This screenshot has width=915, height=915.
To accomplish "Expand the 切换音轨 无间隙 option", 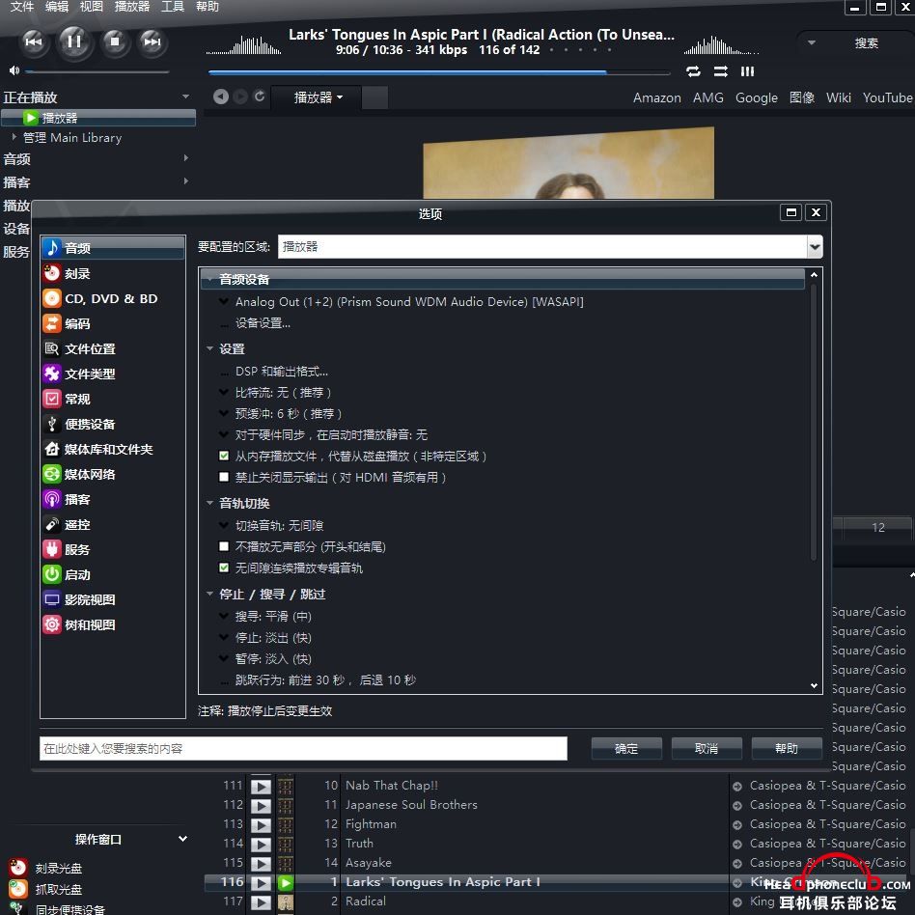I will point(223,525).
